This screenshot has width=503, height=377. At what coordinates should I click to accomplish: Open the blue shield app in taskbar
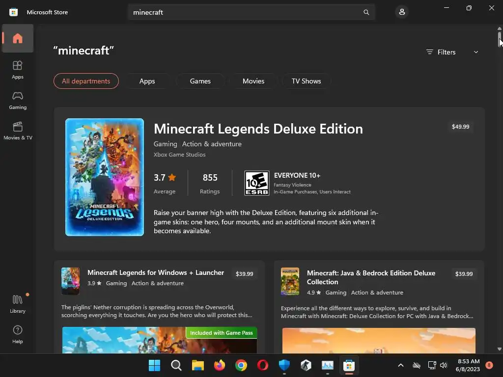point(284,365)
